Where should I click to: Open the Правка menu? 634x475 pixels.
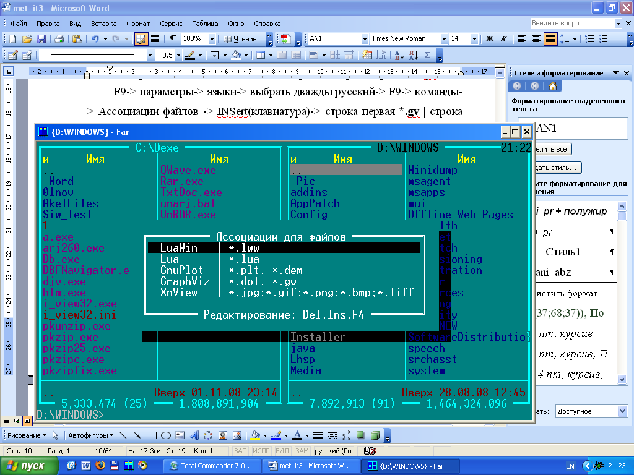tap(48, 24)
